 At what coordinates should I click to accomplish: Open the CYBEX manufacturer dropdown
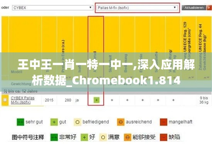(52, 8)
